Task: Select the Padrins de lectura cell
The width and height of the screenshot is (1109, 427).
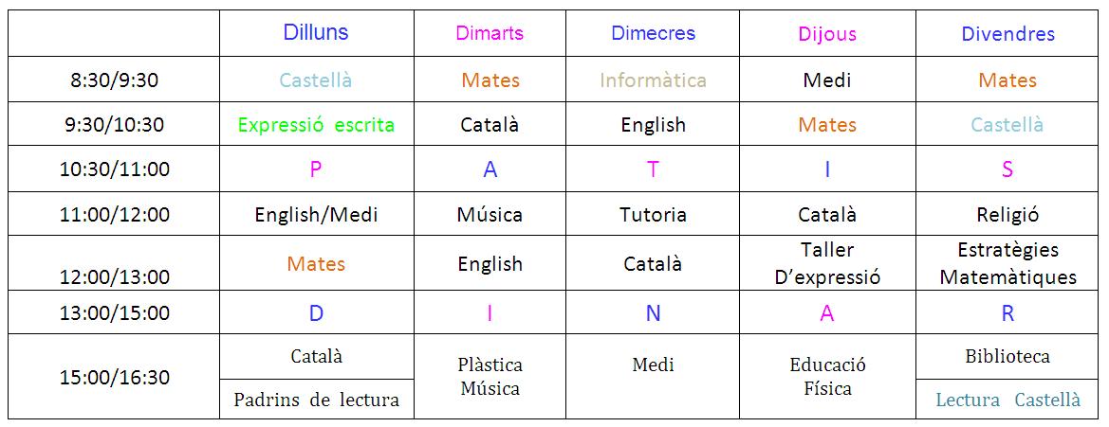Action: point(316,400)
